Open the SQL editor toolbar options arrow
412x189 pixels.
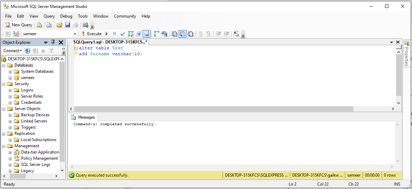(x=243, y=34)
